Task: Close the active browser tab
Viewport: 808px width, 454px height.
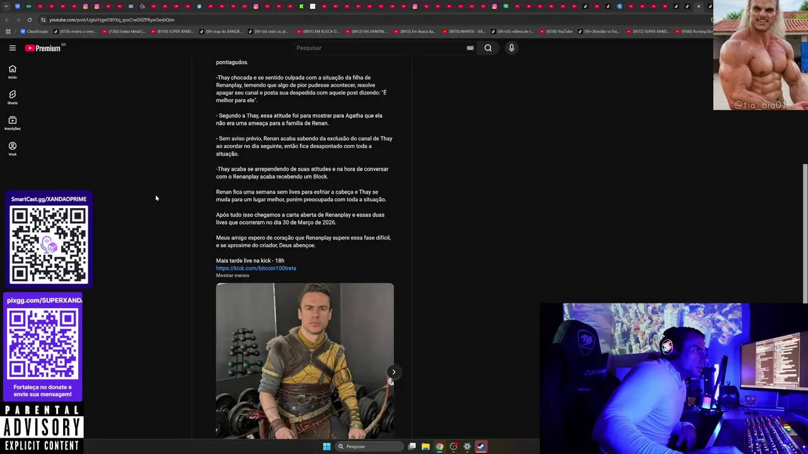Action: [x=698, y=6]
